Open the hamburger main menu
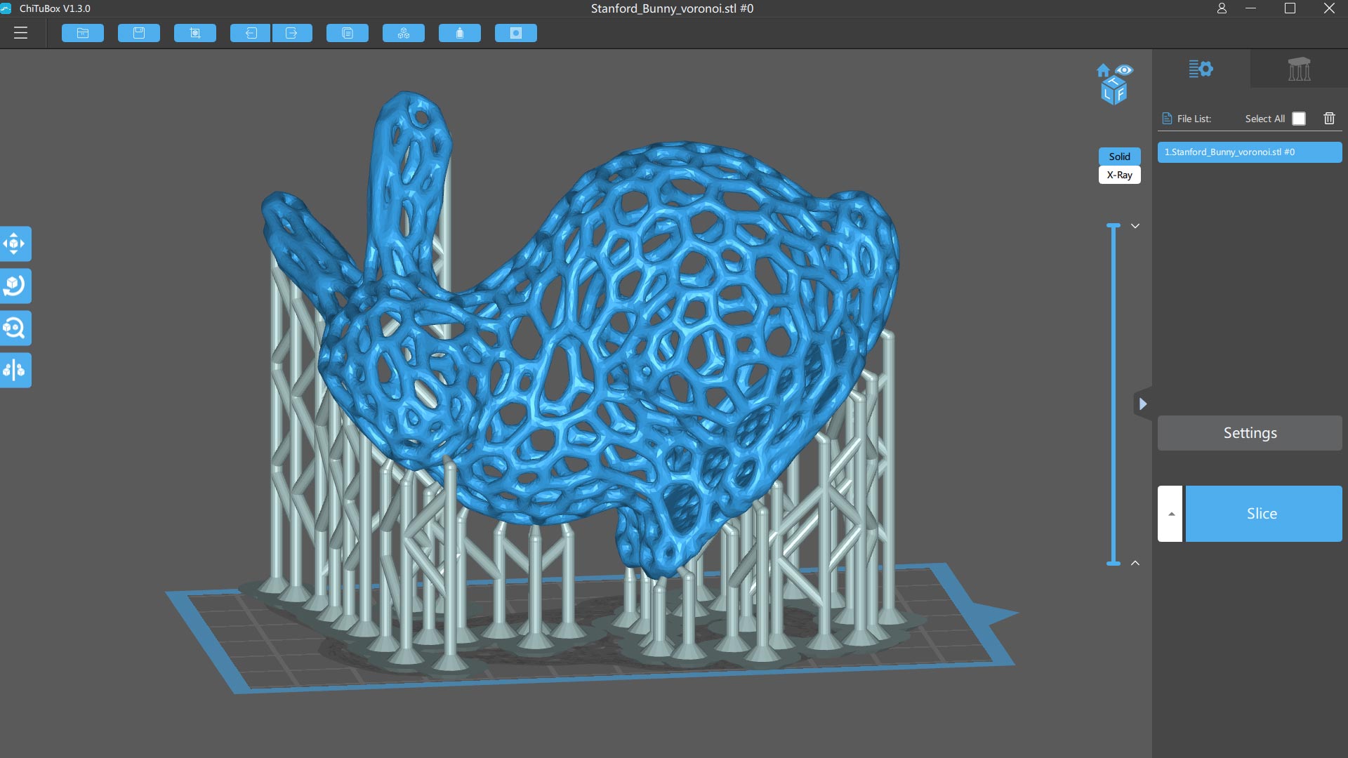Screen dimensions: 1348x758 click(x=20, y=33)
